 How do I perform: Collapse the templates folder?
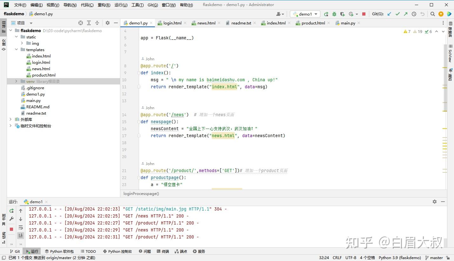coord(16,50)
